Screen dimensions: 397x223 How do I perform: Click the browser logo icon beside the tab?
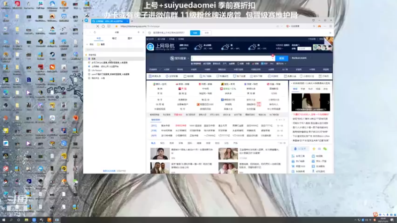pos(86,20)
